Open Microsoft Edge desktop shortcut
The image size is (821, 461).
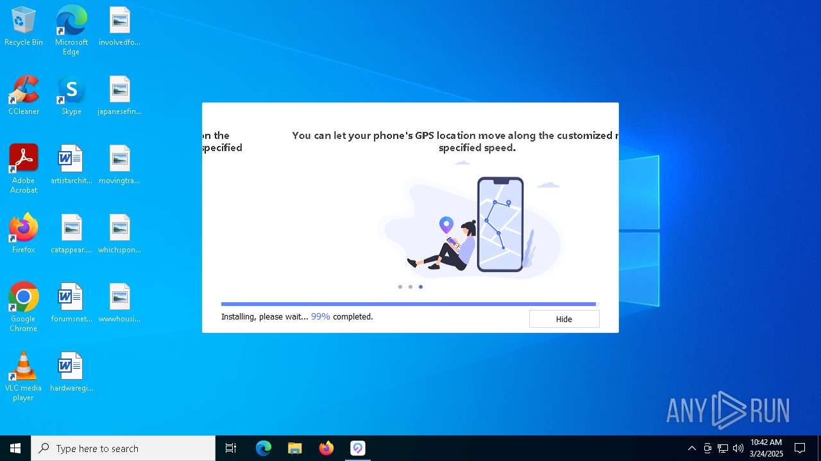pos(71,30)
